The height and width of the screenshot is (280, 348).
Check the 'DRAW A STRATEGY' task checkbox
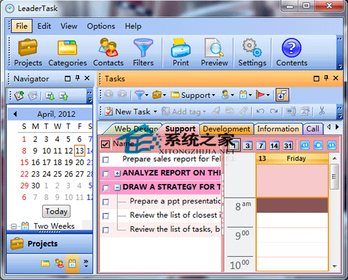(106, 188)
